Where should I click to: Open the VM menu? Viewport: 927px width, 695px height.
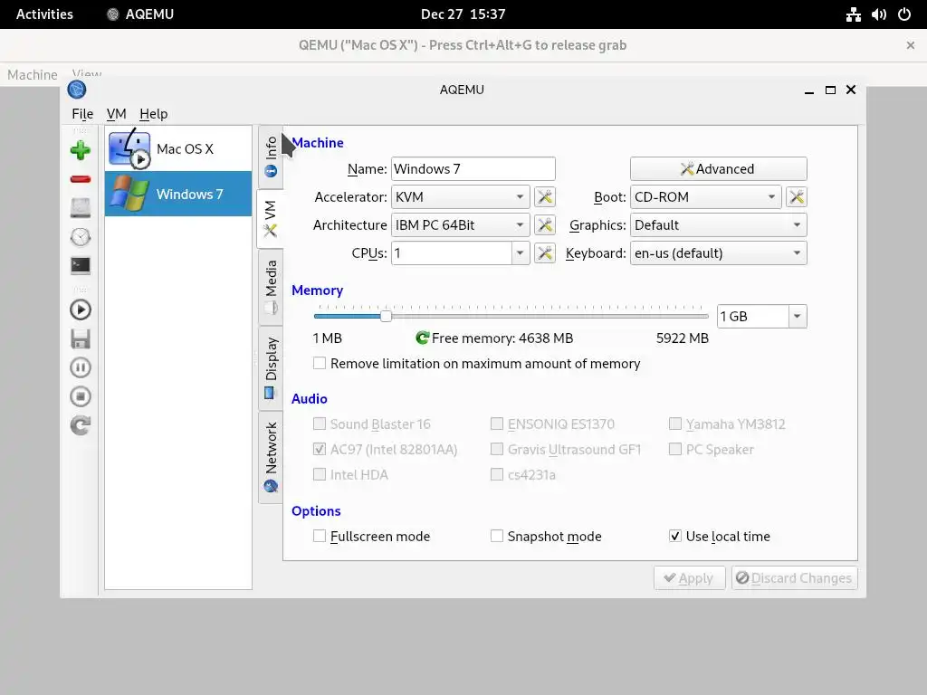pos(117,113)
